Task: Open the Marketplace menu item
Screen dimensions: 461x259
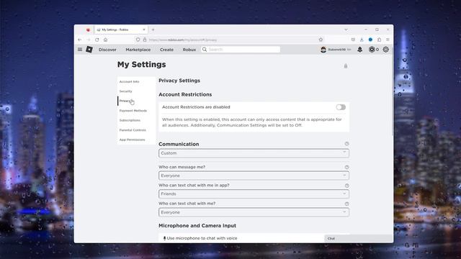Action: coord(138,50)
